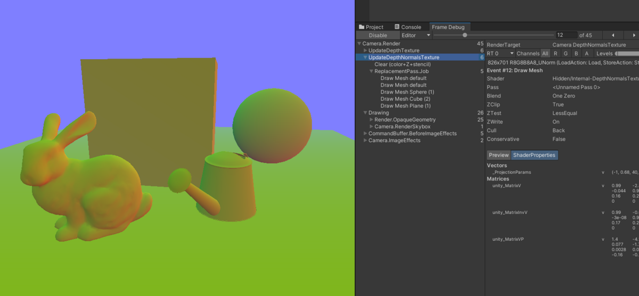This screenshot has height=296, width=639.
Task: Click the Project tab folder icon
Action: (362, 27)
